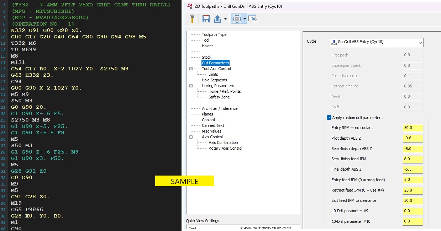This screenshot has width=441, height=231.
Task: Click the window arrow icon in toolbar
Action: tap(253, 19)
